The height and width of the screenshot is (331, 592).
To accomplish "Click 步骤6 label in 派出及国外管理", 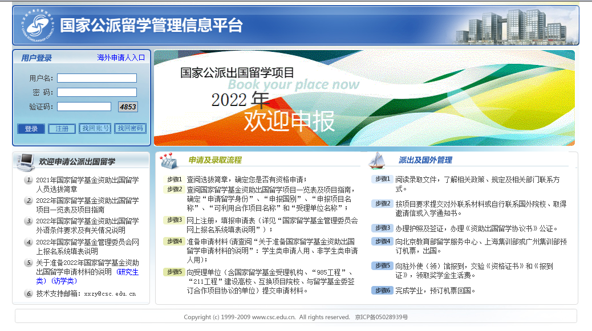I will [382, 291].
